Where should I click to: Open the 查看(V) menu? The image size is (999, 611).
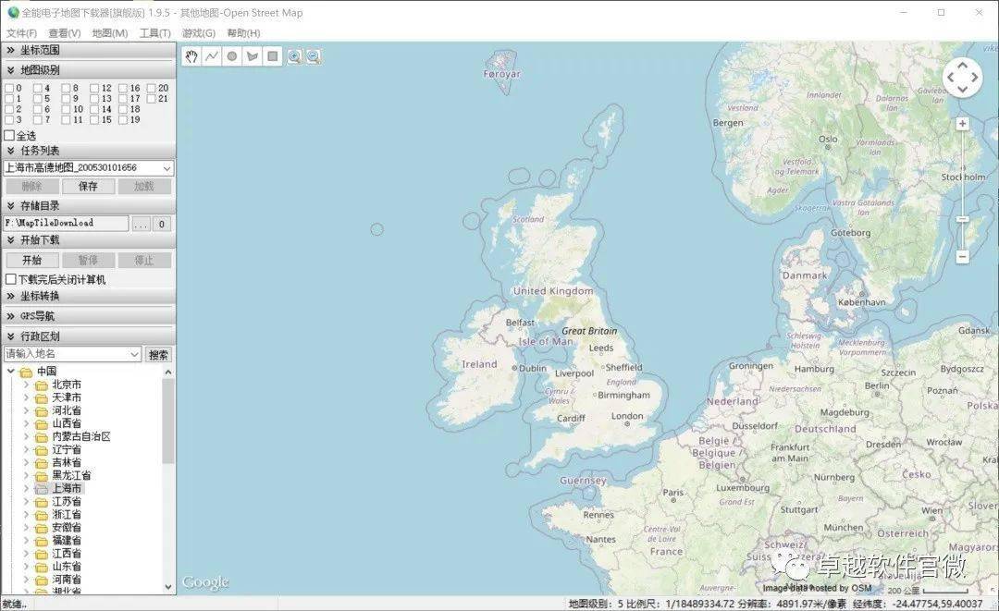click(x=65, y=33)
